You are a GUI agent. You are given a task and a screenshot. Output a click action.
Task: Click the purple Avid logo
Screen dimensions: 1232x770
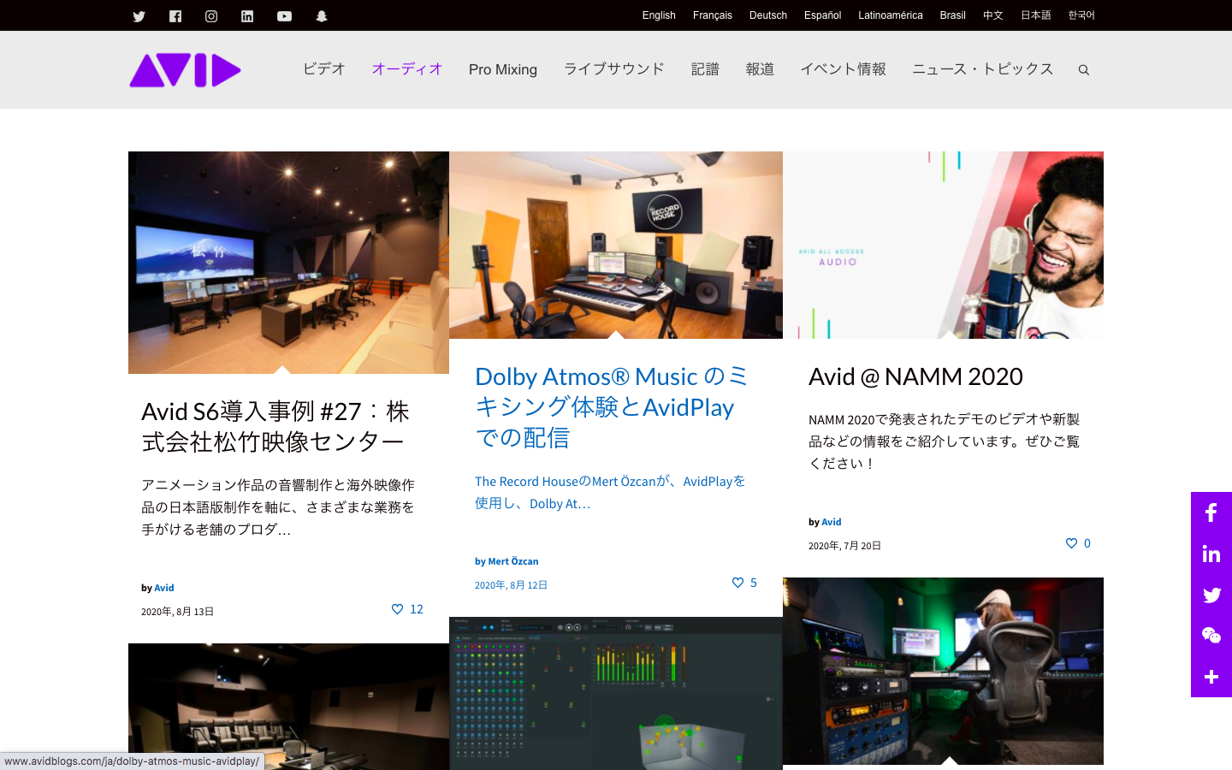185,70
